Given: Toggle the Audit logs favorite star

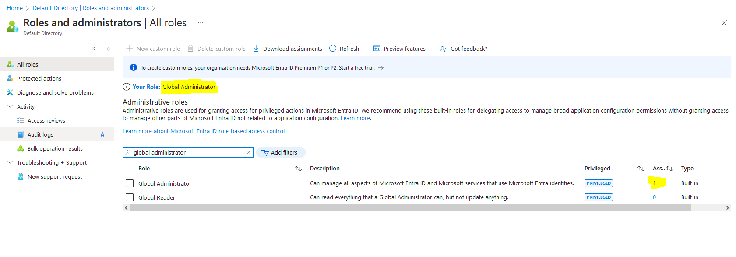Looking at the screenshot, I should (102, 134).
